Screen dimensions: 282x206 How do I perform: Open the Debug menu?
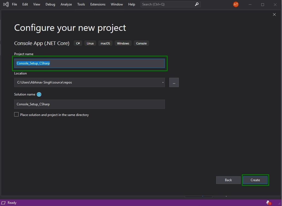click(50, 4)
